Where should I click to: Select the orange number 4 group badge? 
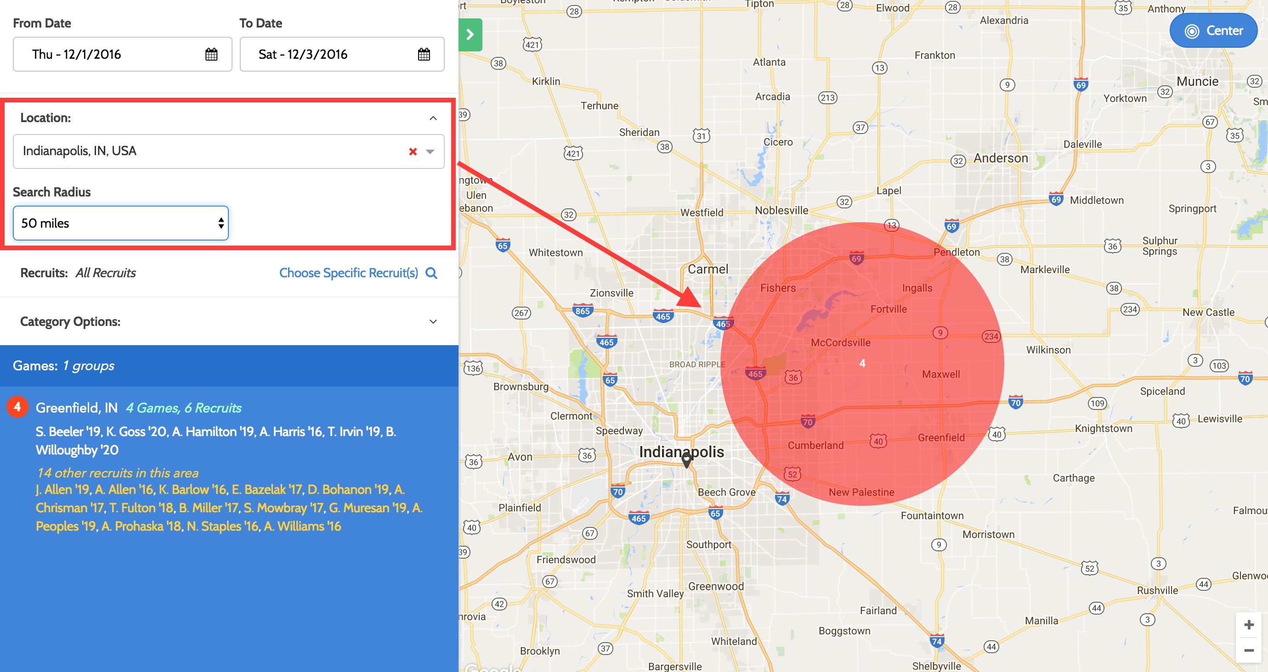17,407
